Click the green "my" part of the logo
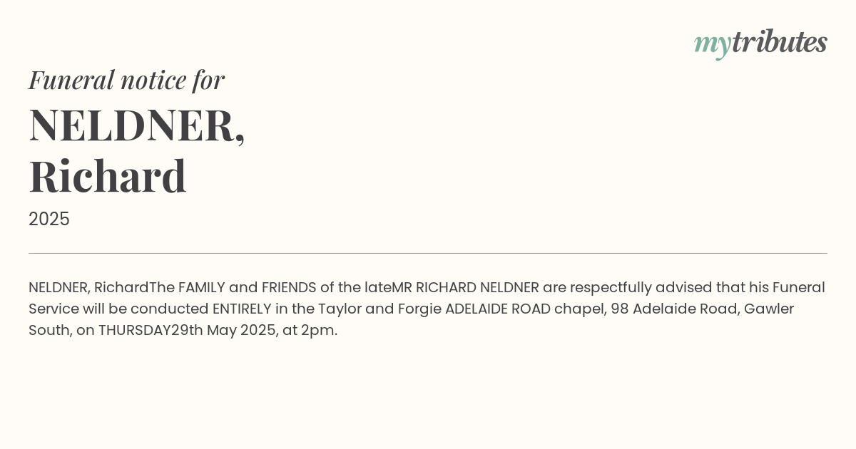This screenshot has width=856, height=449. pos(712,46)
